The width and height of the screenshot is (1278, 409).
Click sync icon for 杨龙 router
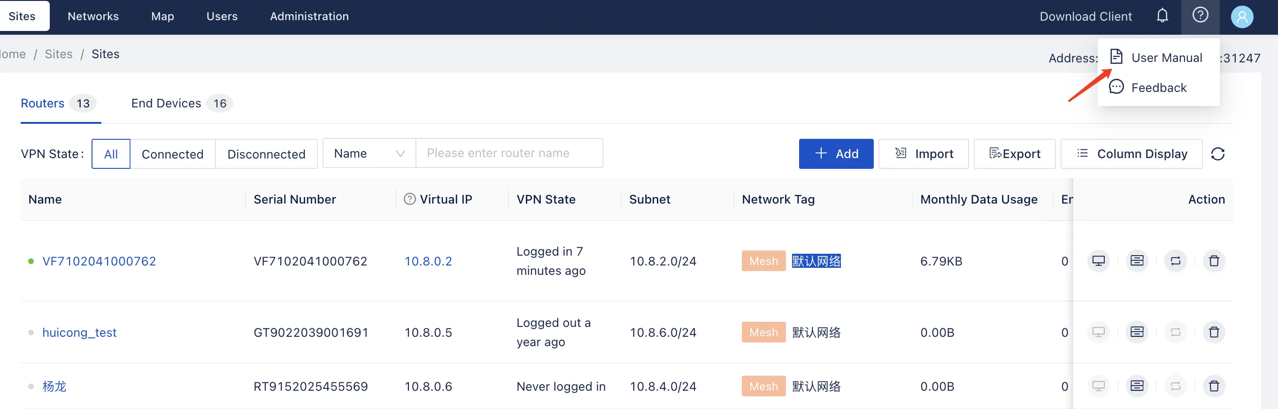click(1175, 386)
